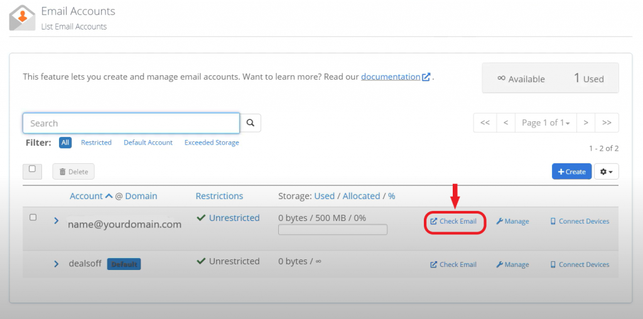Filter by Default Account
The height and width of the screenshot is (319, 643).
148,143
